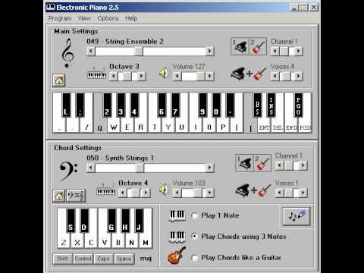Open the View menu
This screenshot has width=364, height=273.
pos(84,18)
